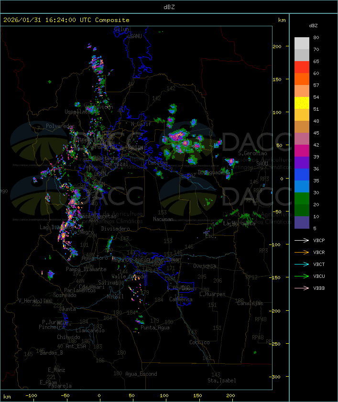Click the indigo 5-10 dBZ legend swatch
Screen dimensions: 338x402
coord(302,222)
